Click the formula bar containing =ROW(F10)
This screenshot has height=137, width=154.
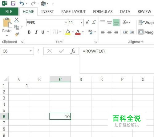pyautogui.click(x=117, y=60)
